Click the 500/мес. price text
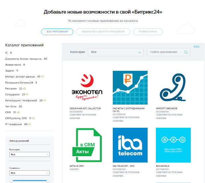 pyautogui.click(x=75, y=169)
